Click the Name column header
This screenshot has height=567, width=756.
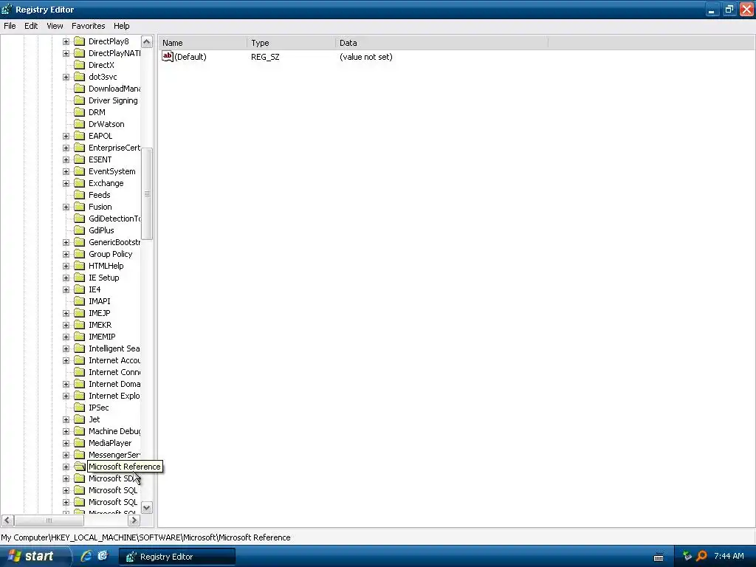pyautogui.click(x=202, y=43)
